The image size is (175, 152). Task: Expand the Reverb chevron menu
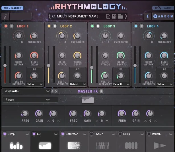[x=171, y=134]
